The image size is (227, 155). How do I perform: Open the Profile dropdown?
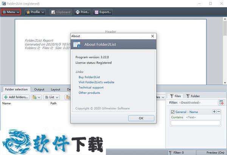point(35,12)
